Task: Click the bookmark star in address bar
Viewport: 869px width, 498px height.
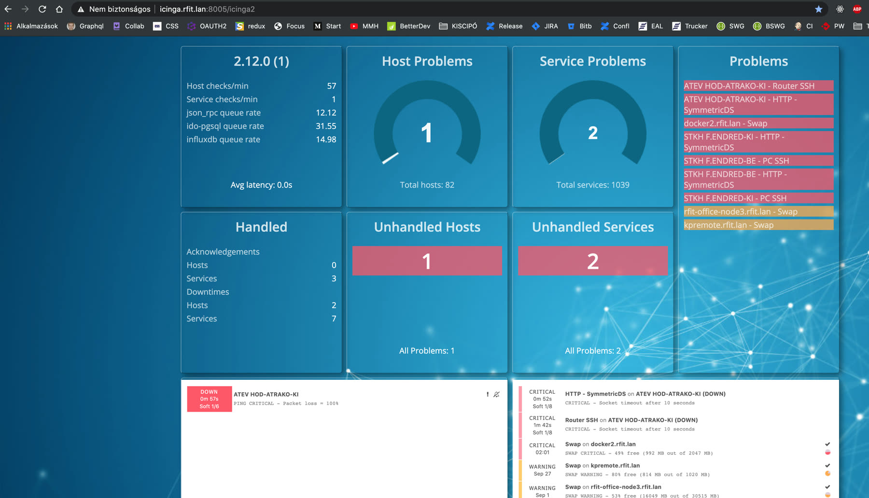Action: pyautogui.click(x=819, y=9)
